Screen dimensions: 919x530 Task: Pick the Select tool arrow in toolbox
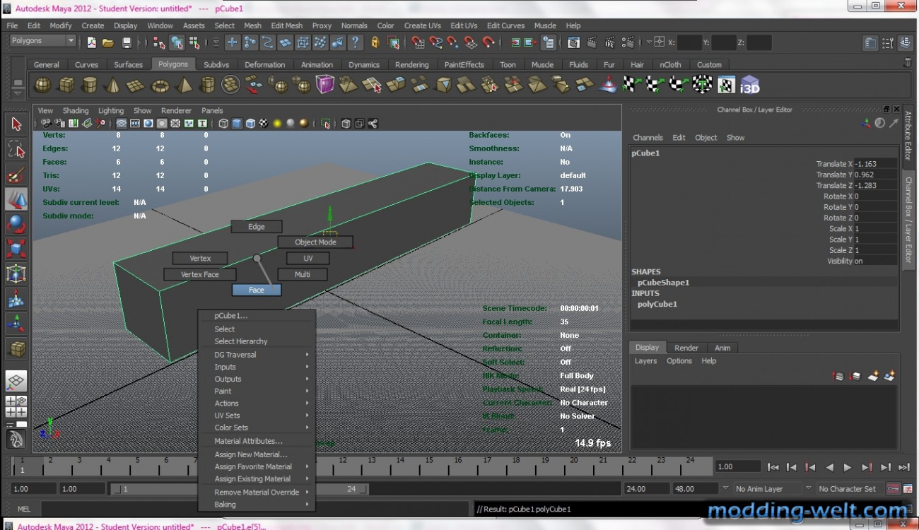coord(16,124)
